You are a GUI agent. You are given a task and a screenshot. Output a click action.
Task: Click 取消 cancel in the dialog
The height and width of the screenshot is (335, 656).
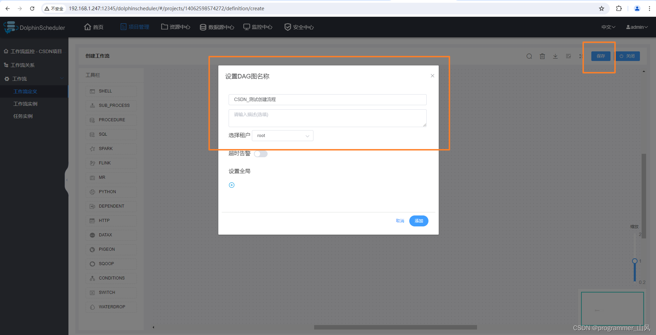[400, 221]
